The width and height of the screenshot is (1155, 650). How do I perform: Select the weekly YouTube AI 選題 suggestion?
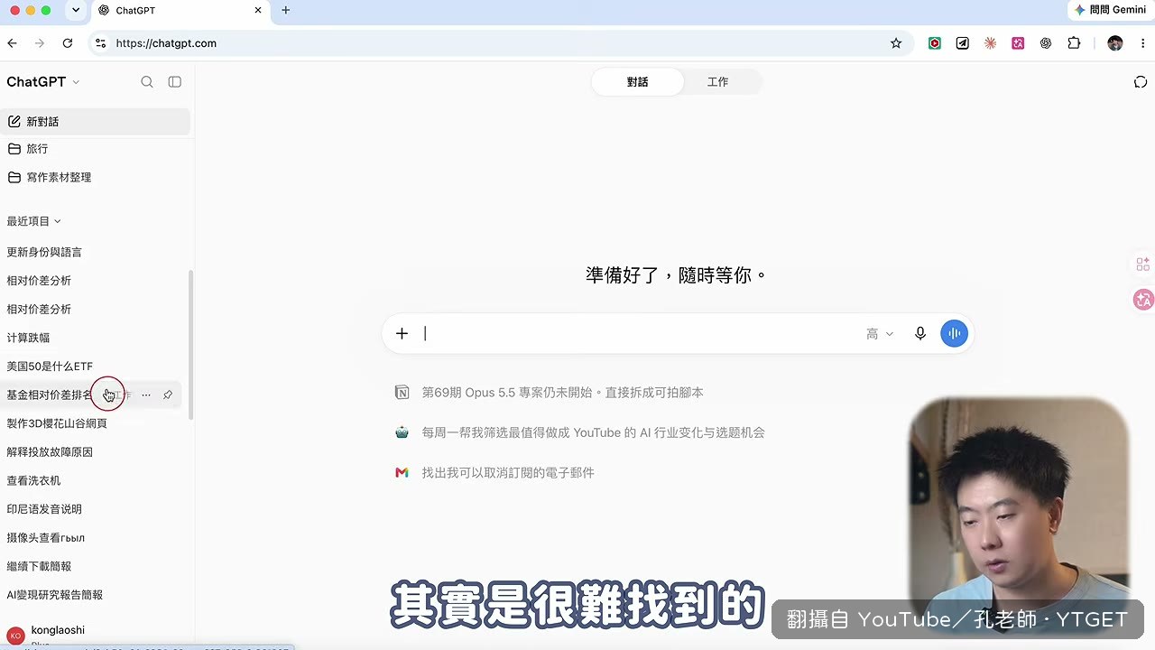coord(580,432)
